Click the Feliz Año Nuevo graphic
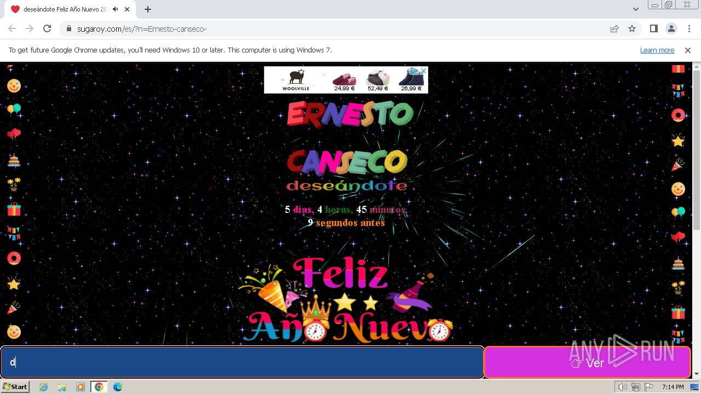This screenshot has width=701, height=394. [345, 300]
